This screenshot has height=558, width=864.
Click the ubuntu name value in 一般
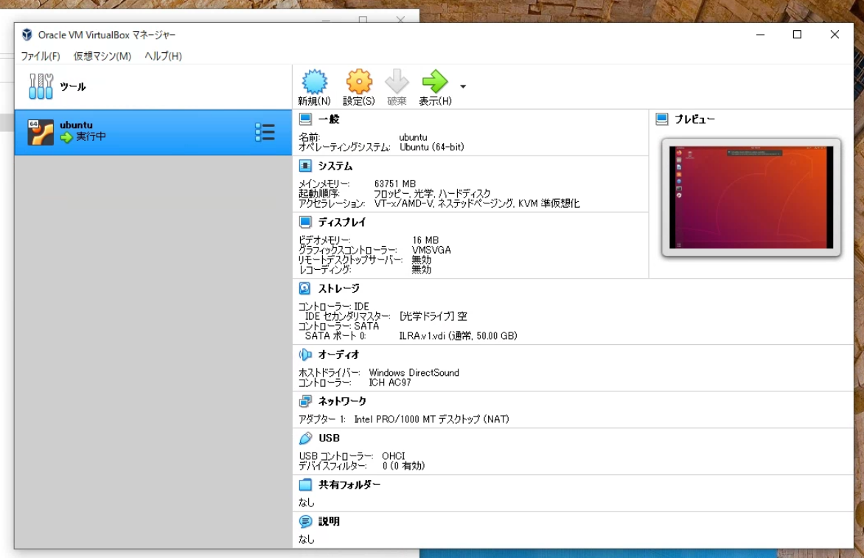[x=414, y=137]
